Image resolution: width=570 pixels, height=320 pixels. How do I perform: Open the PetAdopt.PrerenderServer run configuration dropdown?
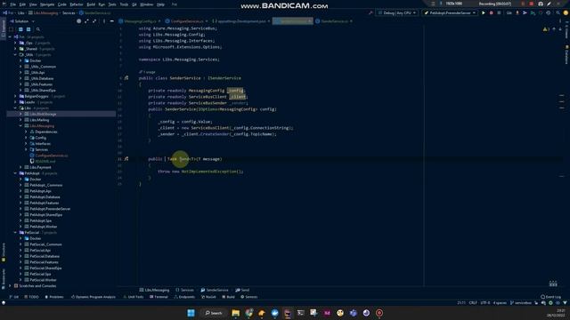[x=451, y=12]
